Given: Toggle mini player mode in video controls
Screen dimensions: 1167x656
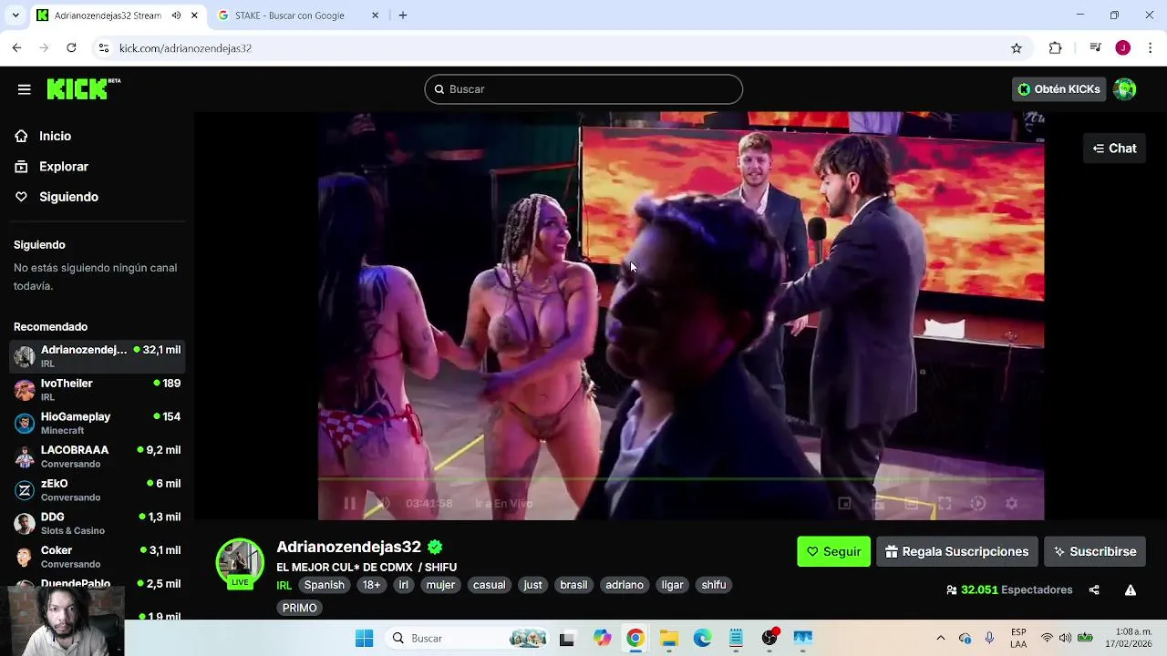Looking at the screenshot, I should tap(844, 503).
